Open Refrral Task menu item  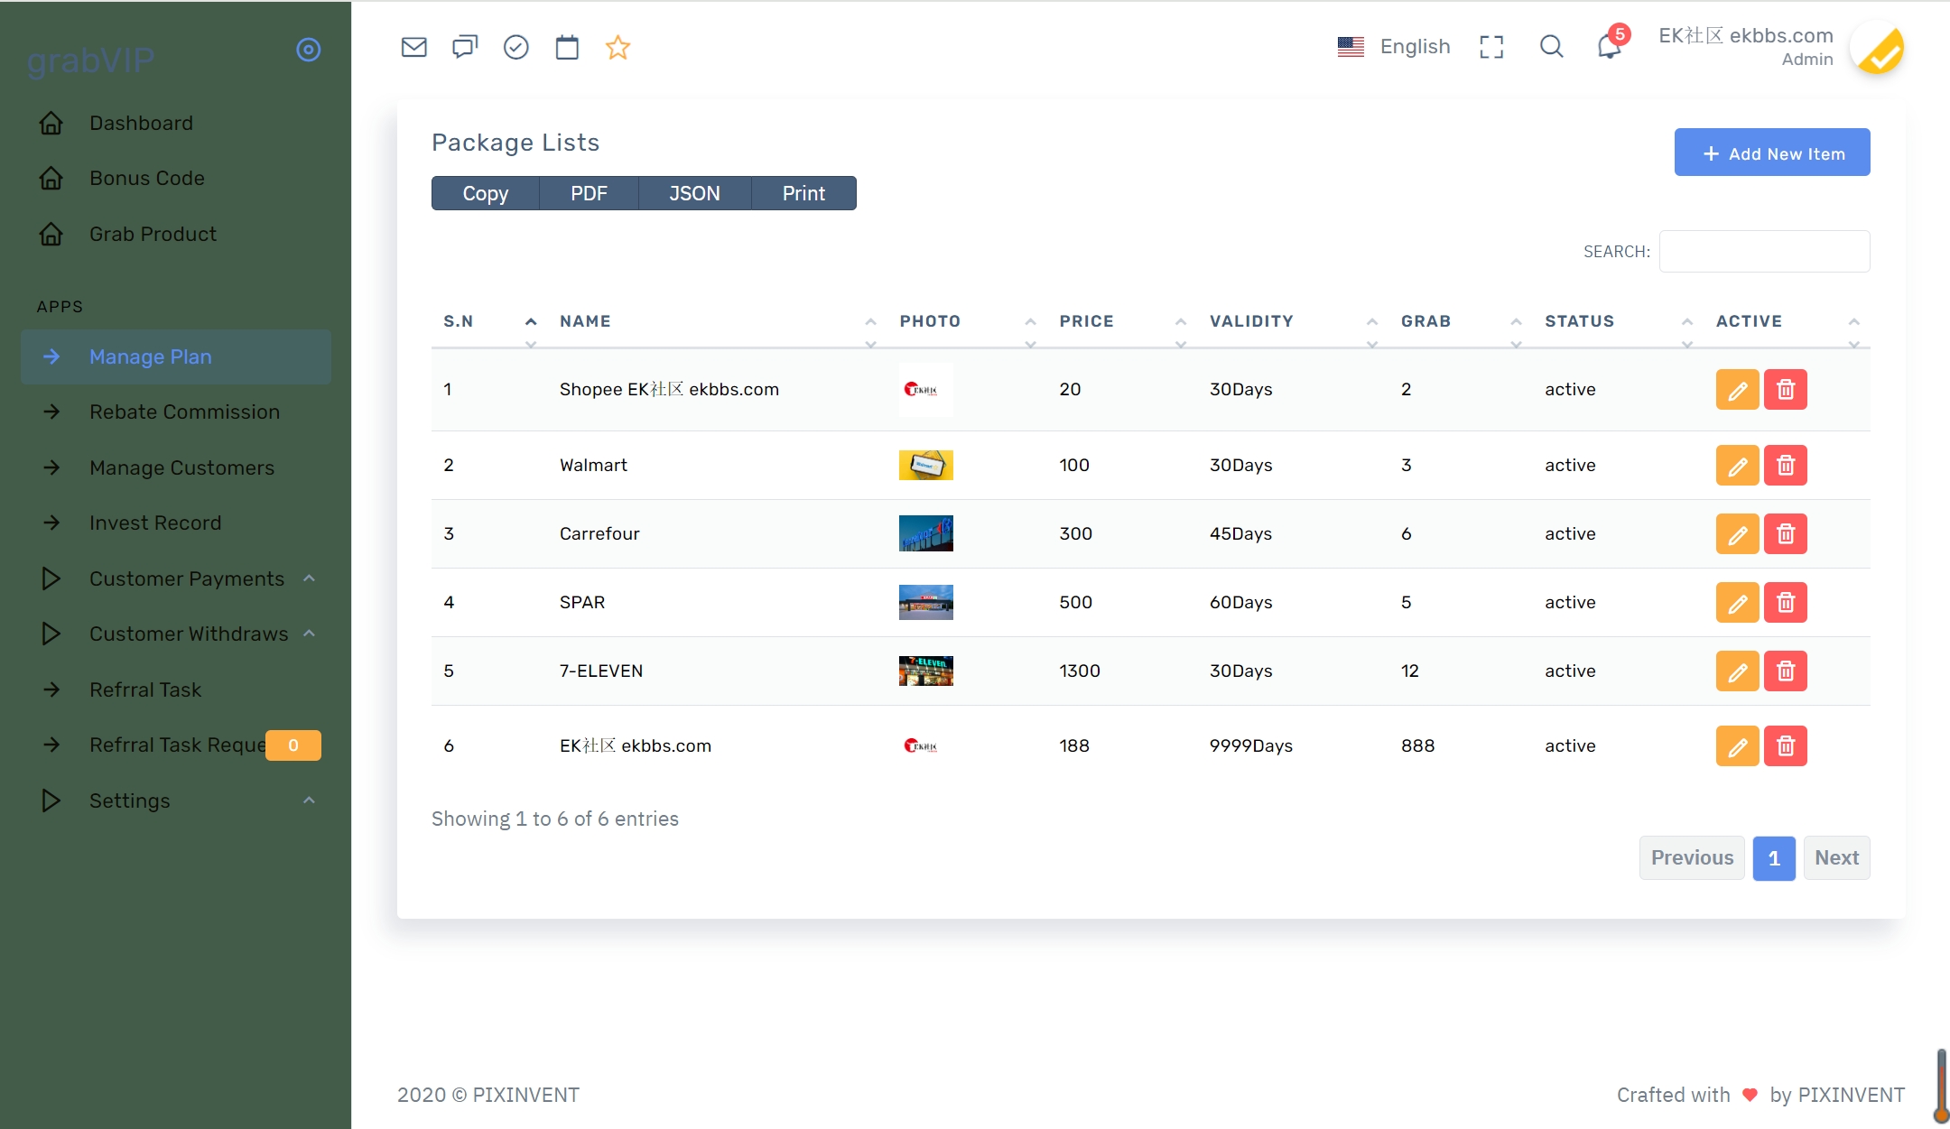[x=176, y=689]
